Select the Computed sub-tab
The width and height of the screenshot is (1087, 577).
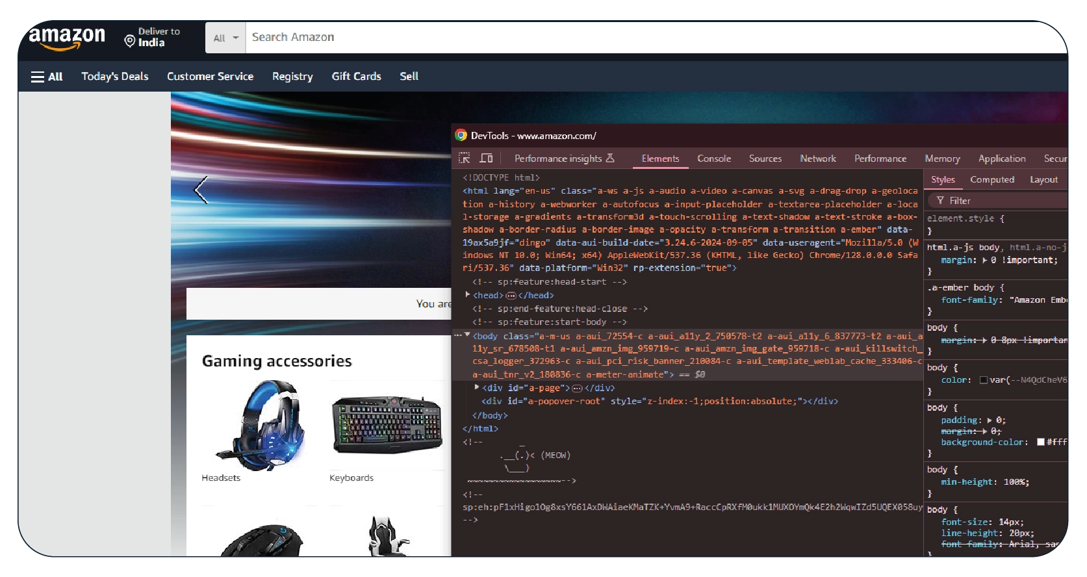click(x=992, y=180)
